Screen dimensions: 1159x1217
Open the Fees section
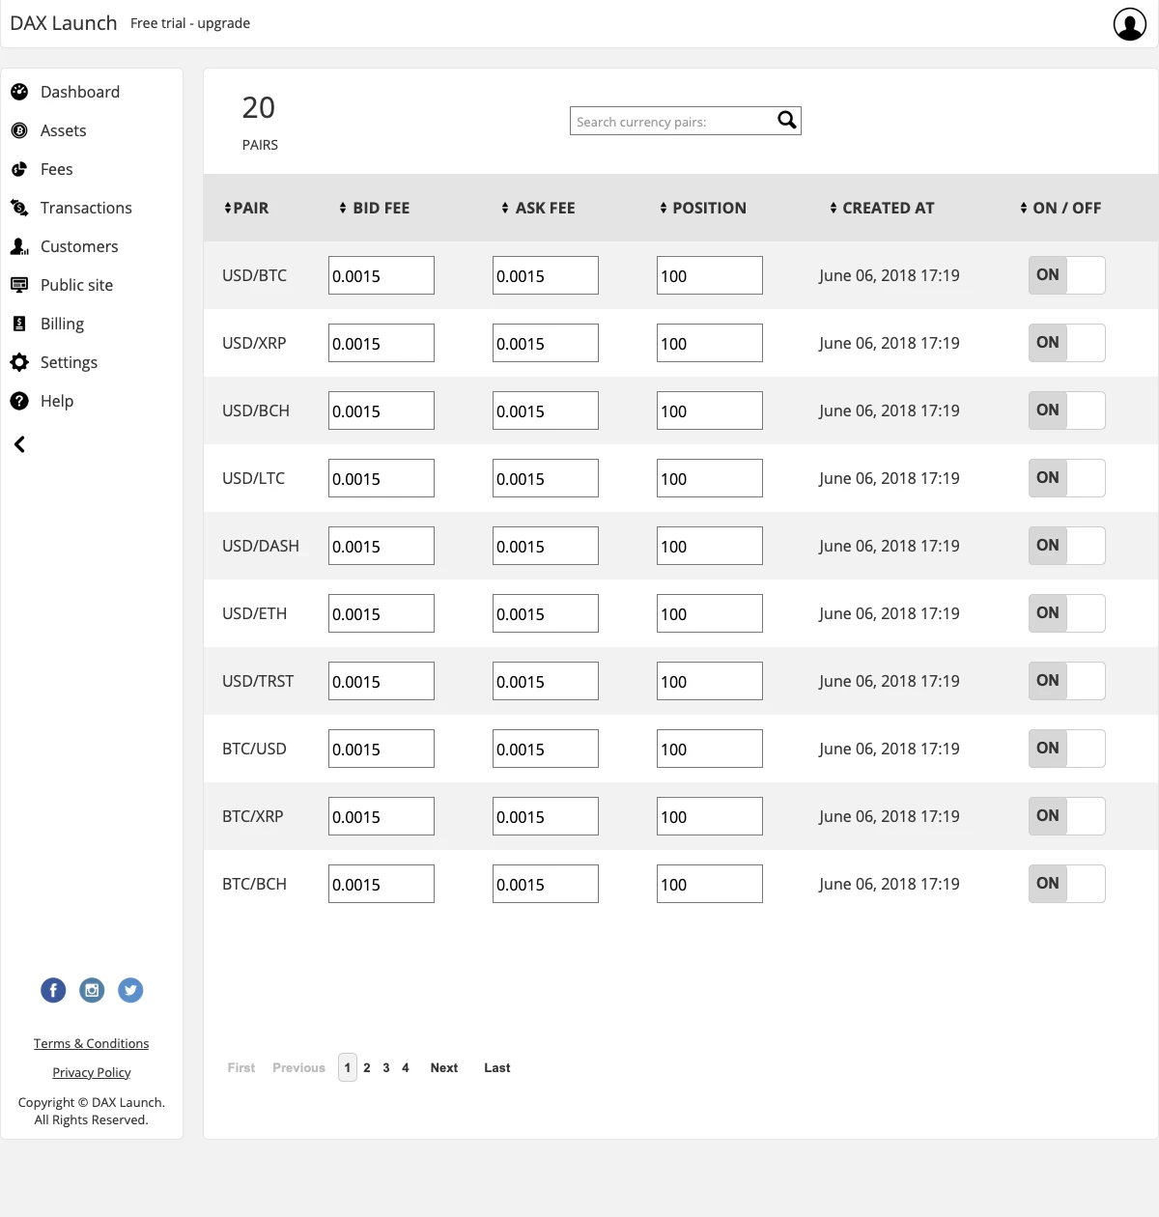(x=57, y=169)
